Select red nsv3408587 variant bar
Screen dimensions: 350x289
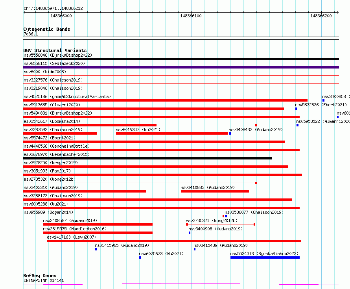point(98,224)
